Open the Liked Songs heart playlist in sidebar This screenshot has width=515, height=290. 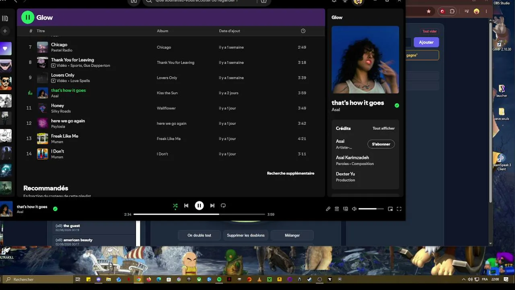5,48
